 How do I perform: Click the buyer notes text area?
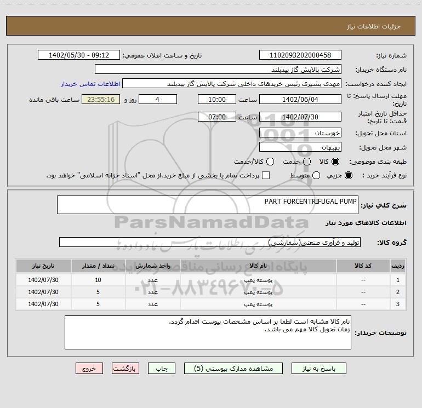(x=208, y=332)
